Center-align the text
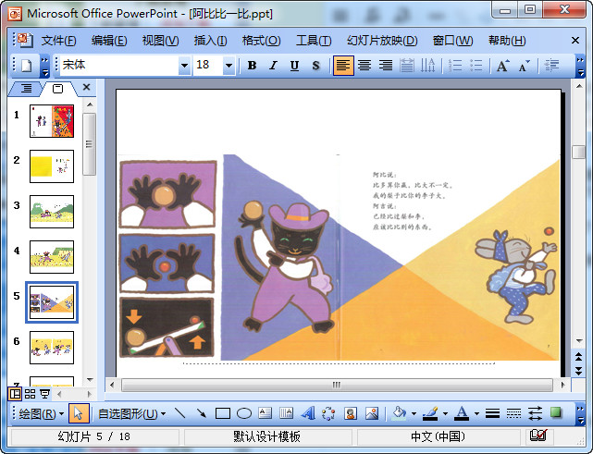The width and height of the screenshot is (593, 454). (x=364, y=66)
